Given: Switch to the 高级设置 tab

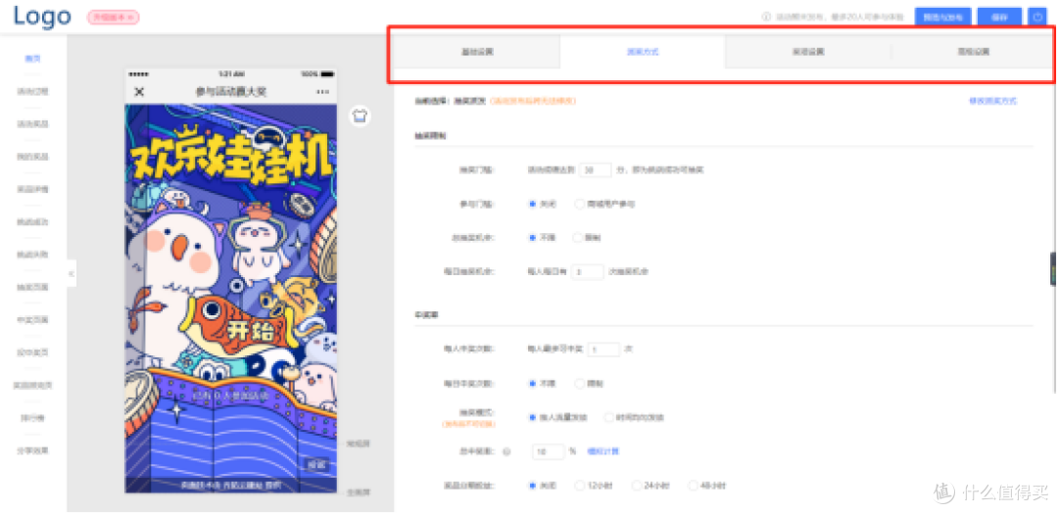Looking at the screenshot, I should point(973,51).
